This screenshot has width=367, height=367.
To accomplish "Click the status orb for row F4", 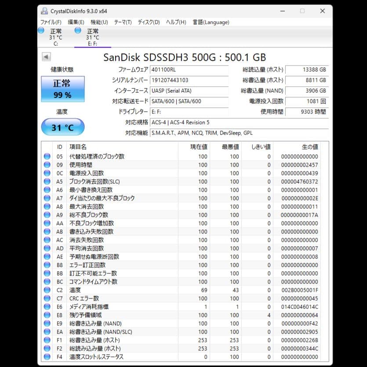I will point(47,357).
